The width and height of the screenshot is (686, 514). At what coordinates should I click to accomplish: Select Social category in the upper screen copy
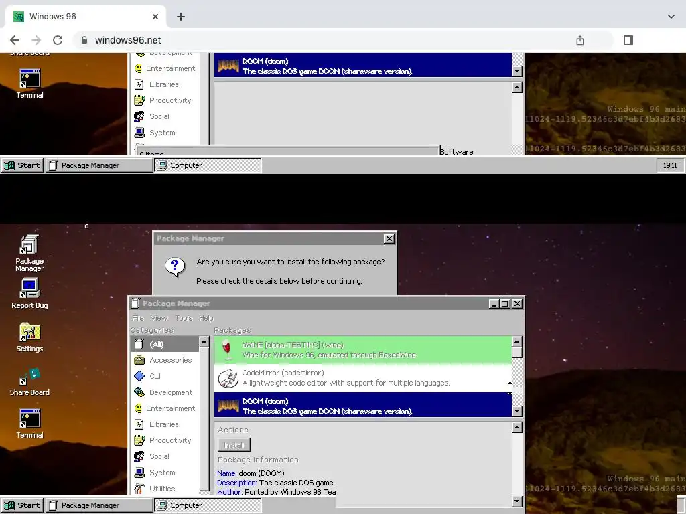click(165, 116)
